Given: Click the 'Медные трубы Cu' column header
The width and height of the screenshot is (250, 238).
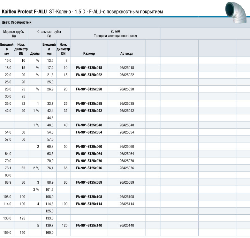Looking at the screenshot, I should 14,34.
